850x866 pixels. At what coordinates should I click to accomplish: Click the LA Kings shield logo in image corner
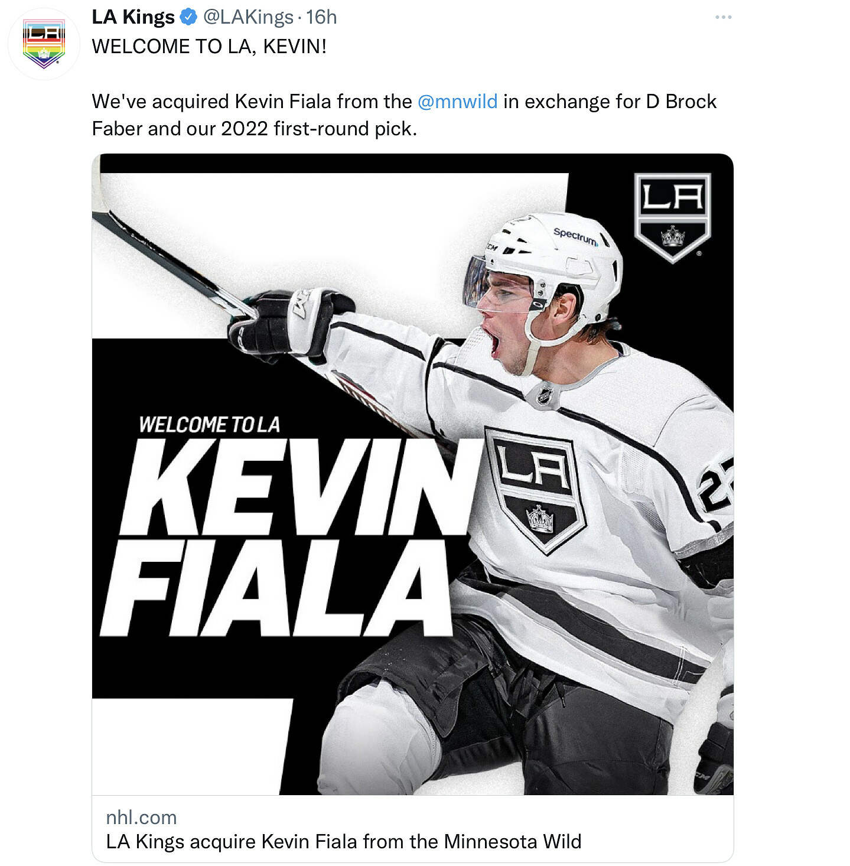point(672,216)
